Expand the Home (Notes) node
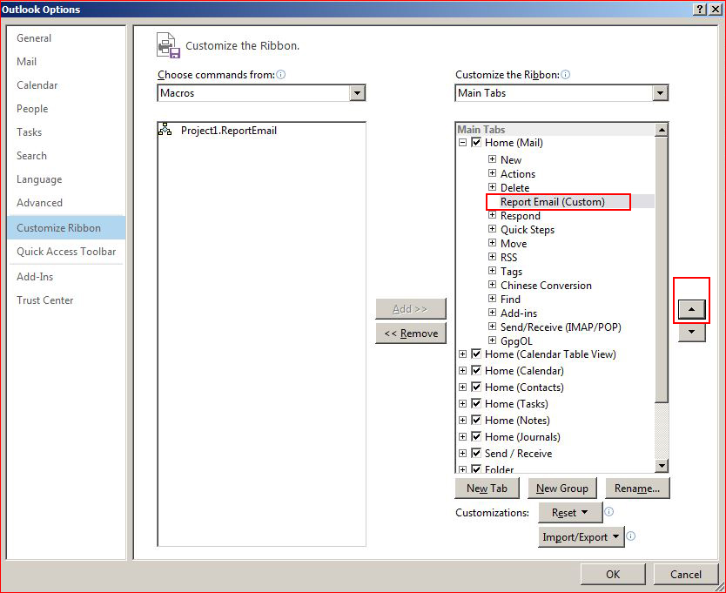Image resolution: width=726 pixels, height=593 pixels. [x=462, y=421]
